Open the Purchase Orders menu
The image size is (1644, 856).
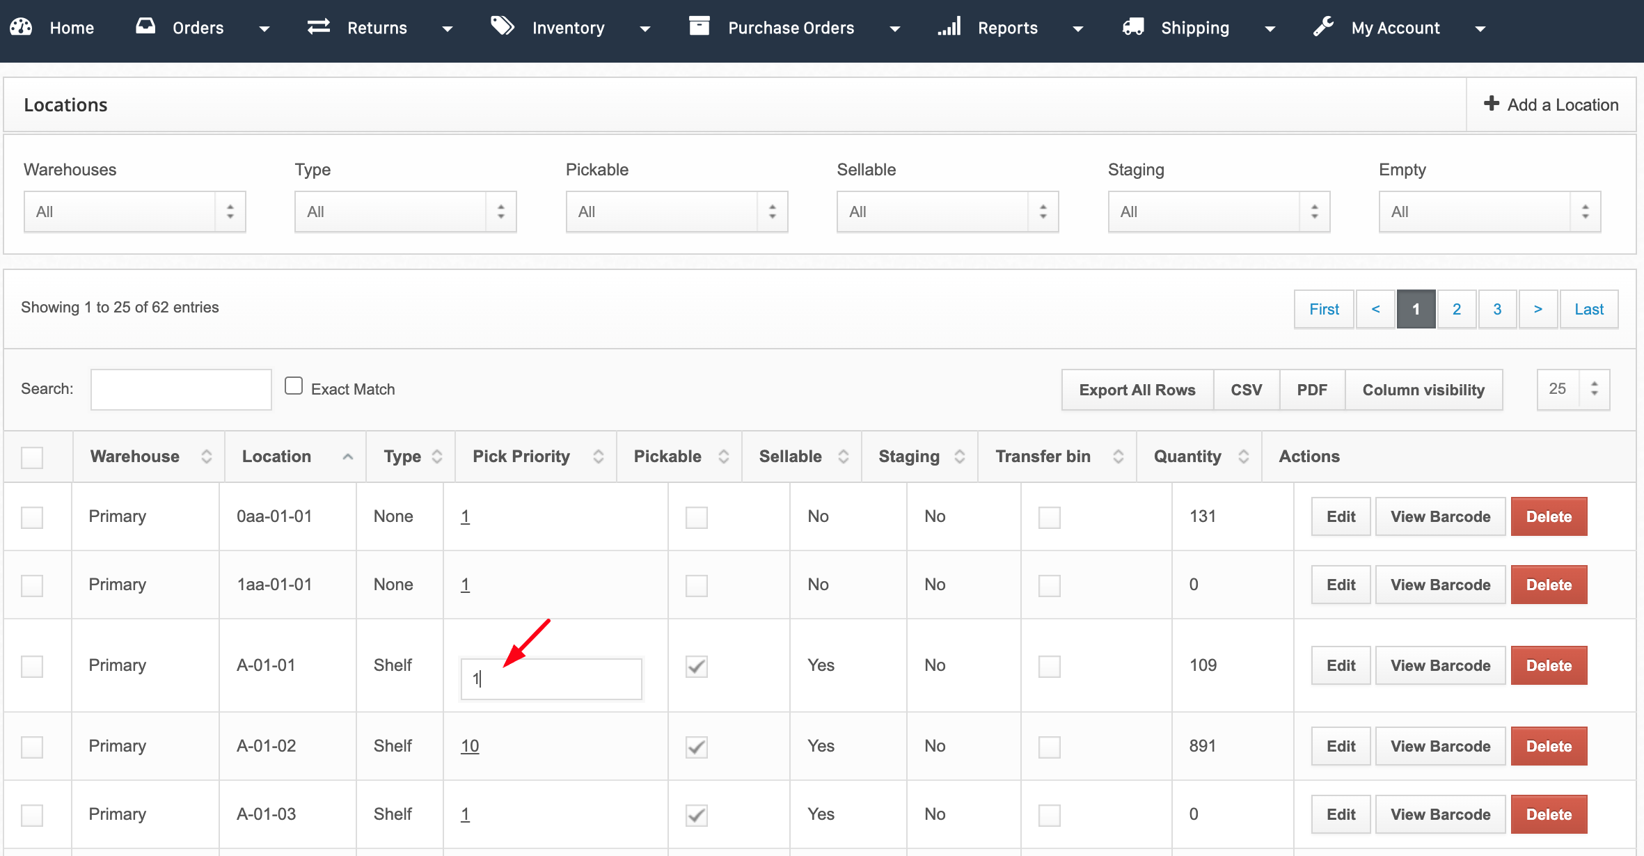pos(791,28)
